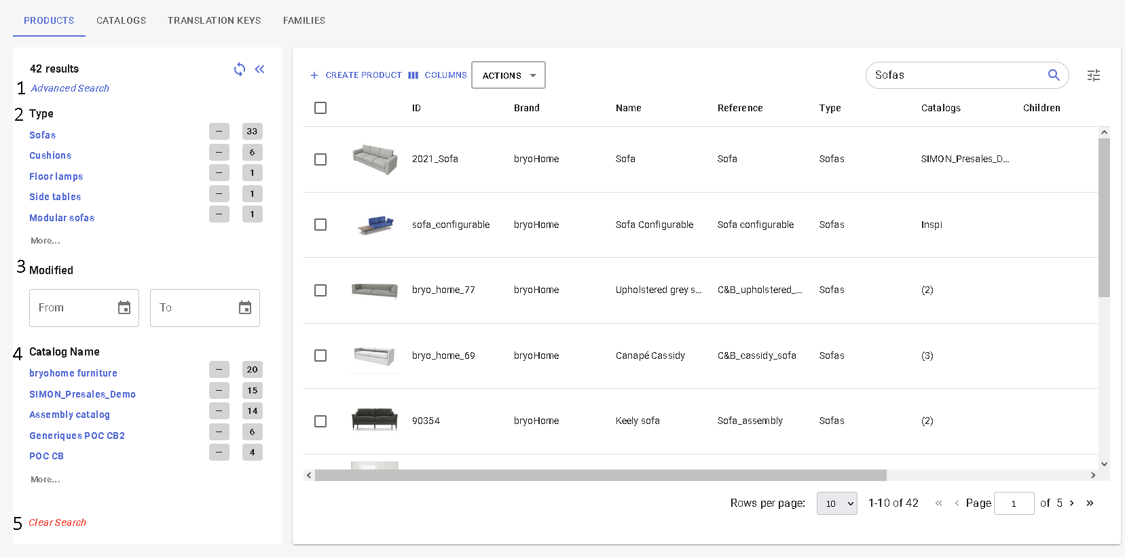The width and height of the screenshot is (1125, 557).
Task: Filter by bryohome furniture catalog
Action: [73, 373]
